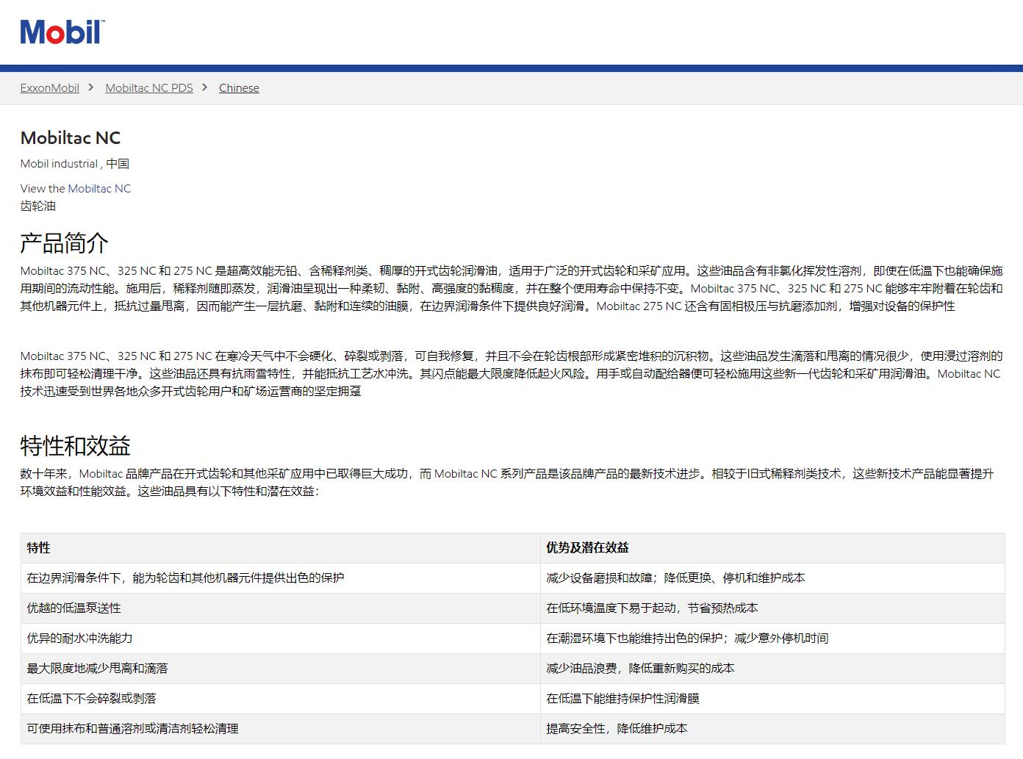Select the Chinese breadcrumb link

(239, 88)
